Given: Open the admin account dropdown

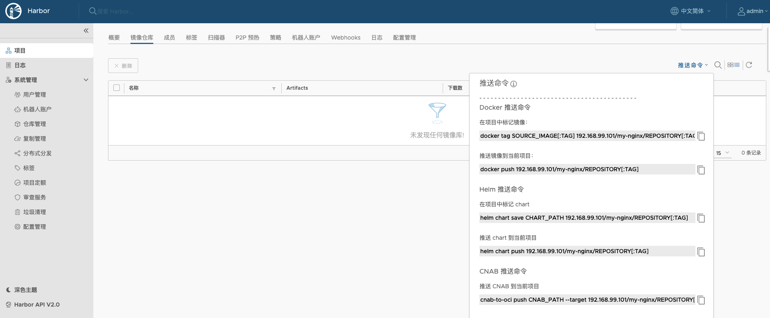Looking at the screenshot, I should click(x=752, y=11).
